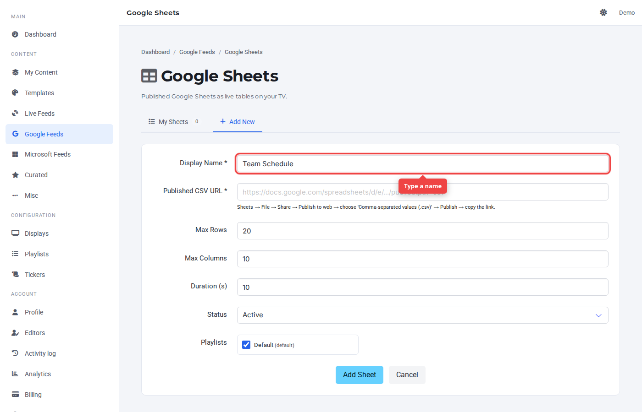Click the Profile person icon

[x=15, y=312]
